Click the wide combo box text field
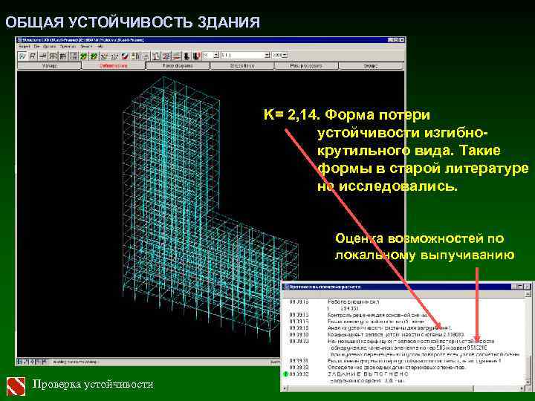The height and width of the screenshot is (401, 535). [242, 55]
